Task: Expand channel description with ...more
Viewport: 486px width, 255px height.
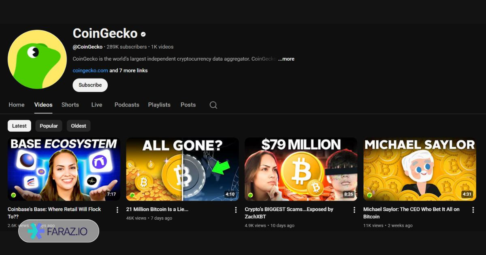Action: click(x=286, y=59)
